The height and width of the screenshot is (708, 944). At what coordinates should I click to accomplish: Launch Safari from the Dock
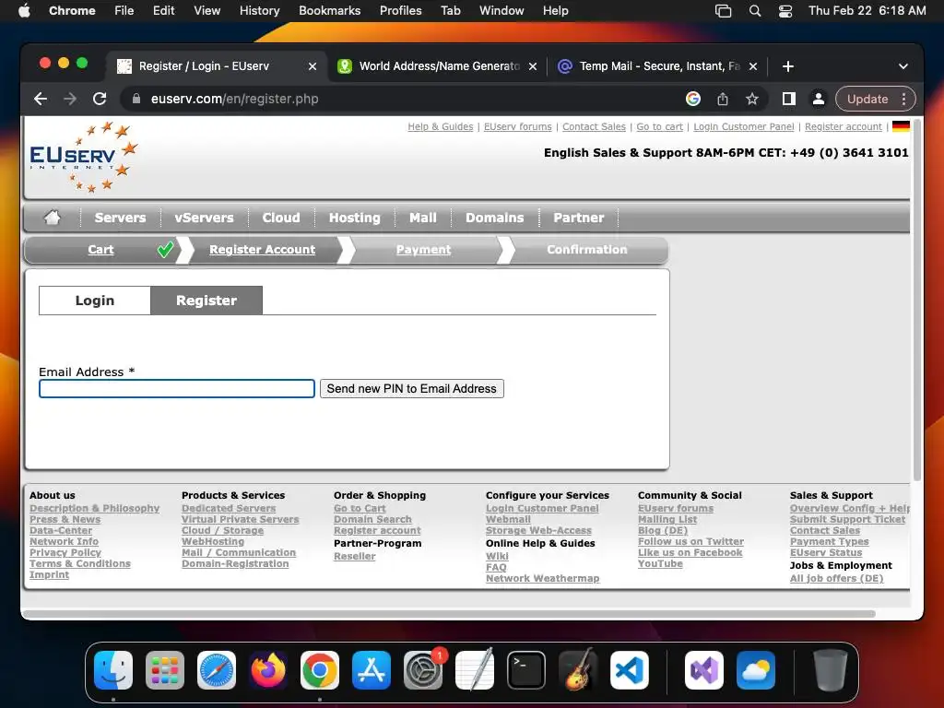(217, 670)
